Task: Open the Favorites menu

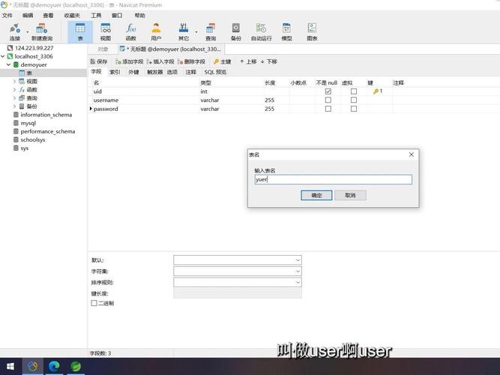Action: [72, 15]
